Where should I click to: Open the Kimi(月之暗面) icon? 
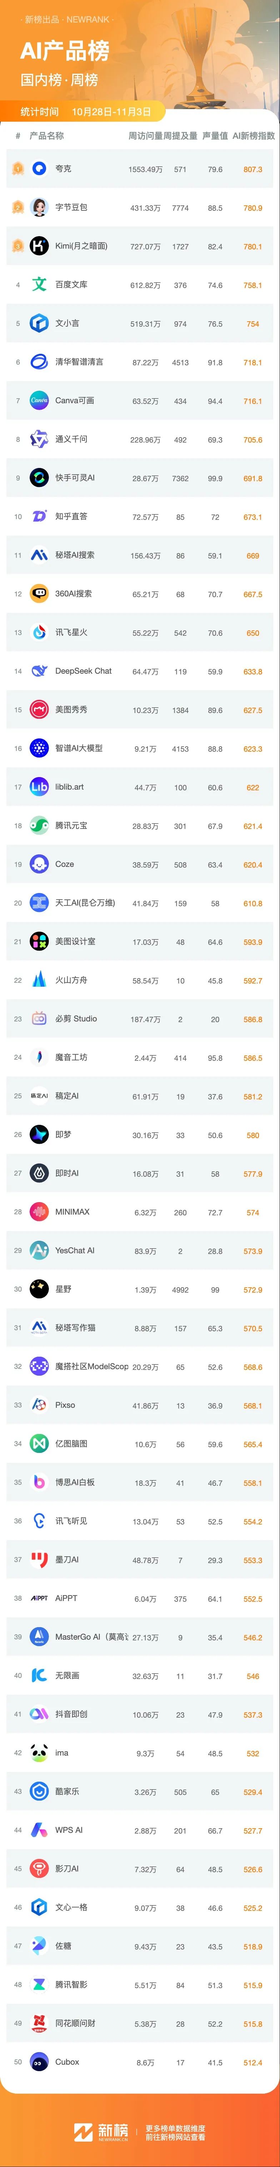pyautogui.click(x=39, y=246)
